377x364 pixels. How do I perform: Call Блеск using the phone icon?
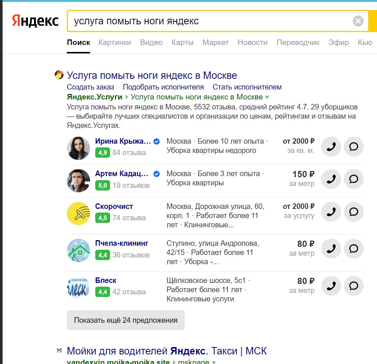point(331,286)
